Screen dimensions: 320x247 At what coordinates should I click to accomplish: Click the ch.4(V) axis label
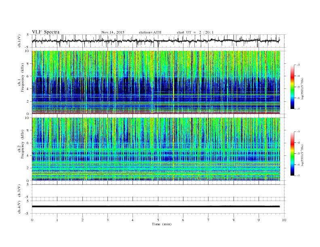pos(19,207)
